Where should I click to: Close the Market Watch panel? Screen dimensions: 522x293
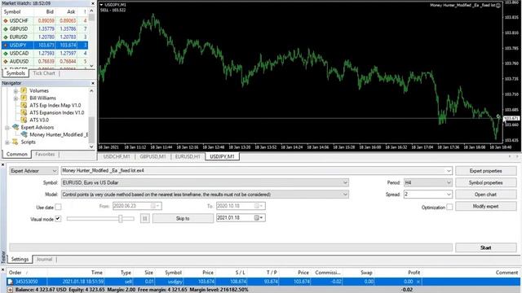(x=93, y=3)
